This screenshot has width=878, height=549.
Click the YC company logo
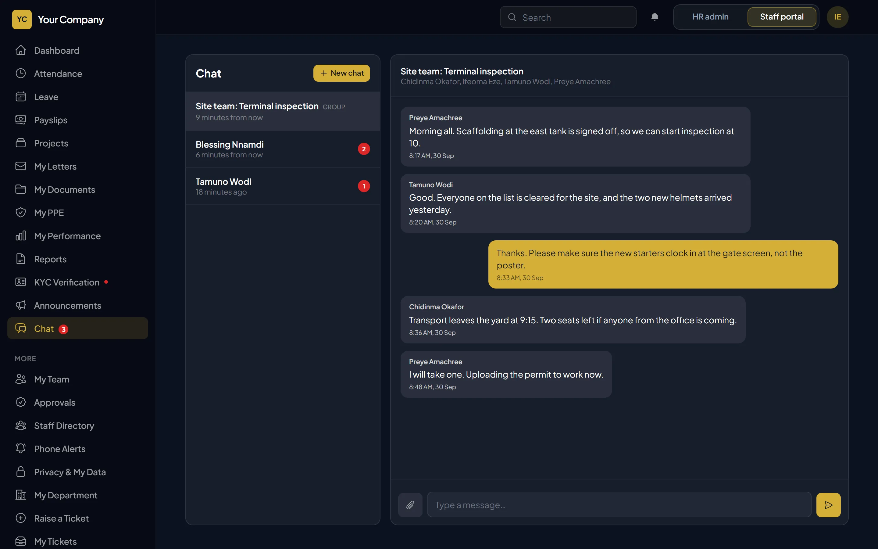coord(22,19)
